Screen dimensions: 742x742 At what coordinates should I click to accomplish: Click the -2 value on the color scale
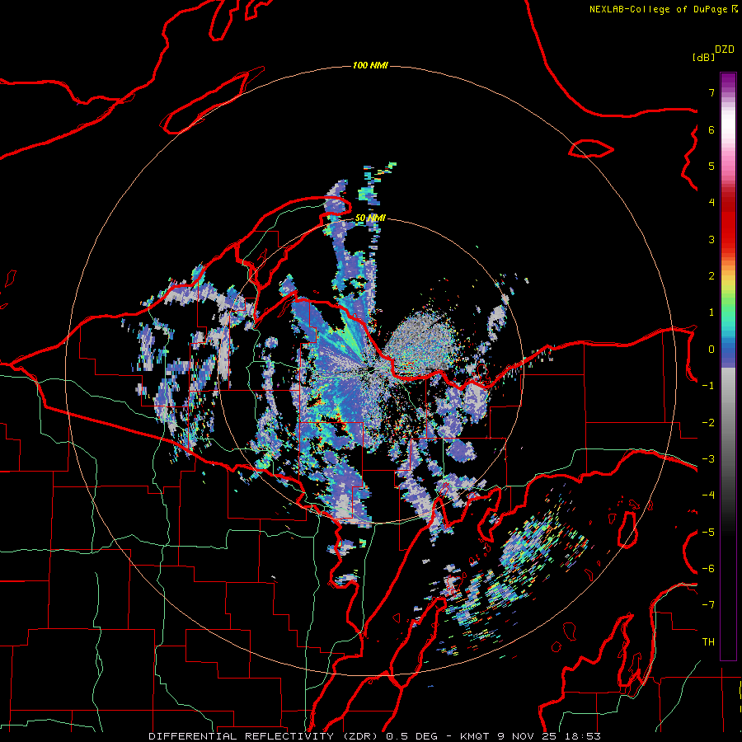[x=708, y=423]
